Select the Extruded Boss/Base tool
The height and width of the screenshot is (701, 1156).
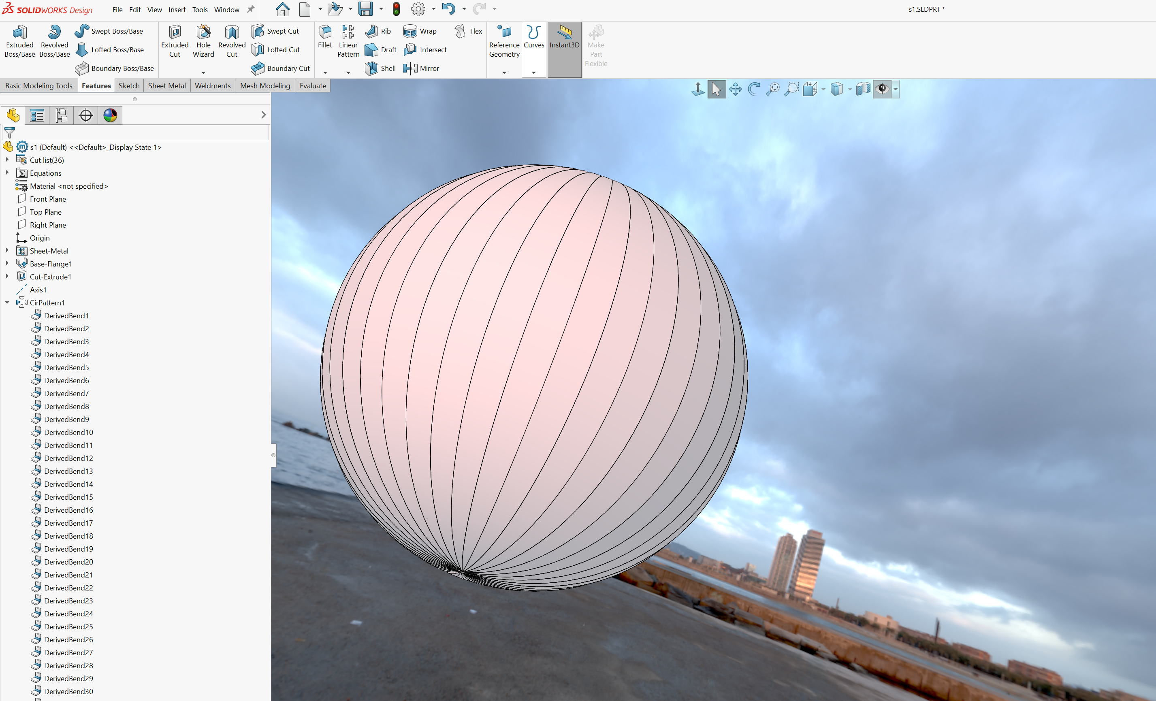(x=19, y=41)
